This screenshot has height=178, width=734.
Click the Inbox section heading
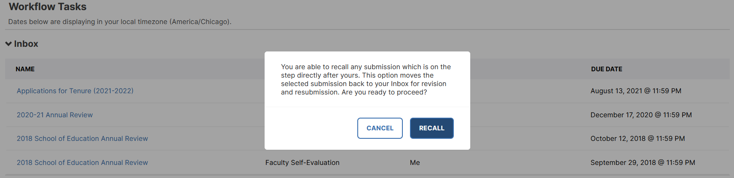click(x=26, y=44)
